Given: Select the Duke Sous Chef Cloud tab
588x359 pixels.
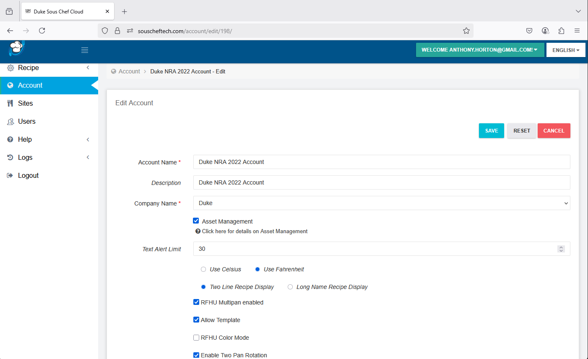Looking at the screenshot, I should pos(67,11).
